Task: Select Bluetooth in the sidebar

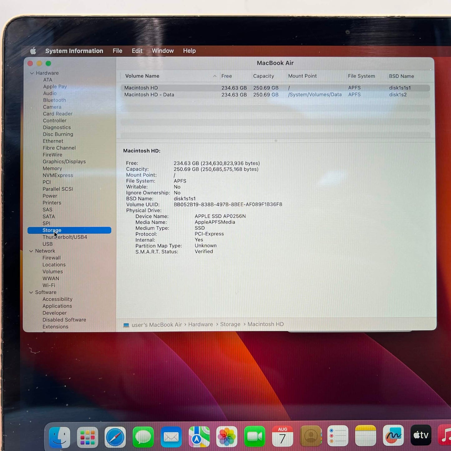Action: pos(55,100)
